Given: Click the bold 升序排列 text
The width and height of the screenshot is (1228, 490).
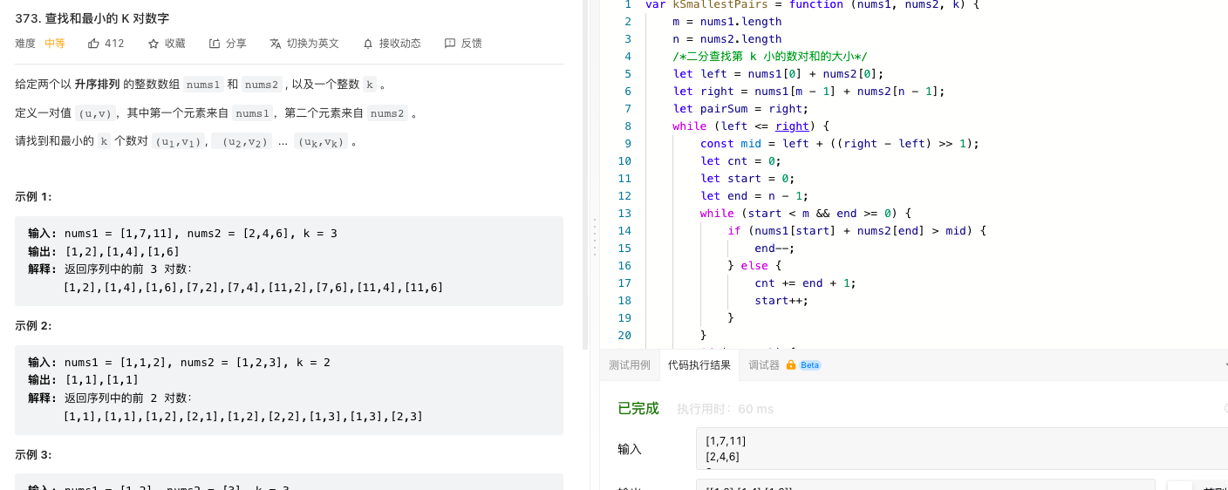Looking at the screenshot, I should point(97,85).
